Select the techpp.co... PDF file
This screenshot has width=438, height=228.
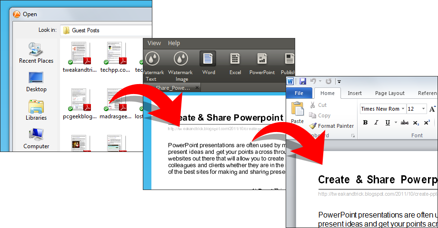click(115, 57)
